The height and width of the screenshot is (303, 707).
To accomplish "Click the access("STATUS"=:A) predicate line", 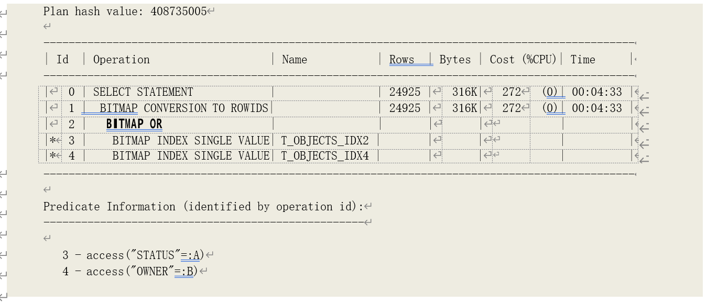I will [133, 255].
